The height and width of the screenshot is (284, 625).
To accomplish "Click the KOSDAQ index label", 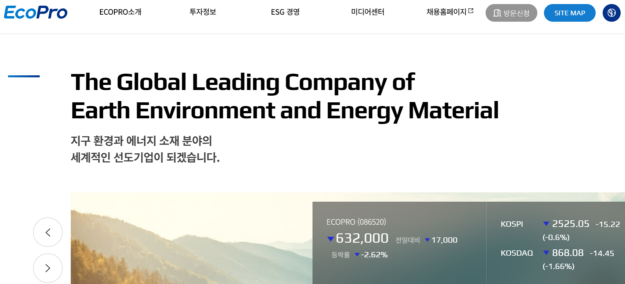I will [x=517, y=253].
